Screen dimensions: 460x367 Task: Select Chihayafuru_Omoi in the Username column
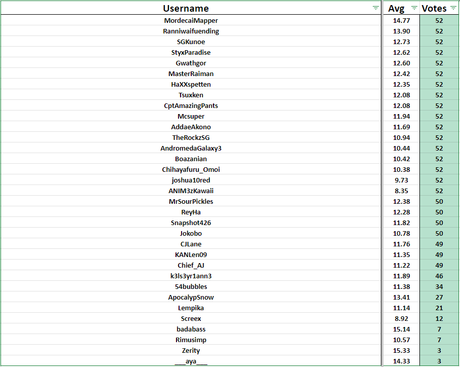[191, 170]
